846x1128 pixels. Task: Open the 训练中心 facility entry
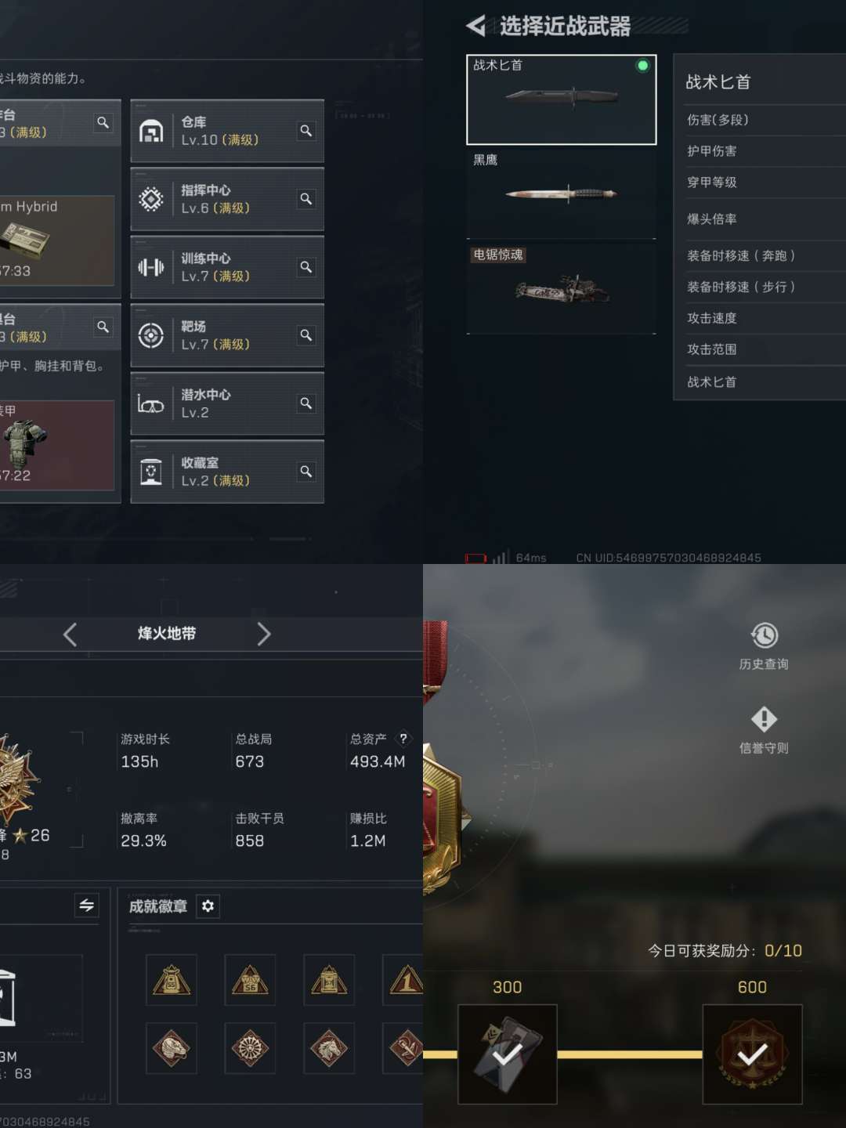[227, 267]
